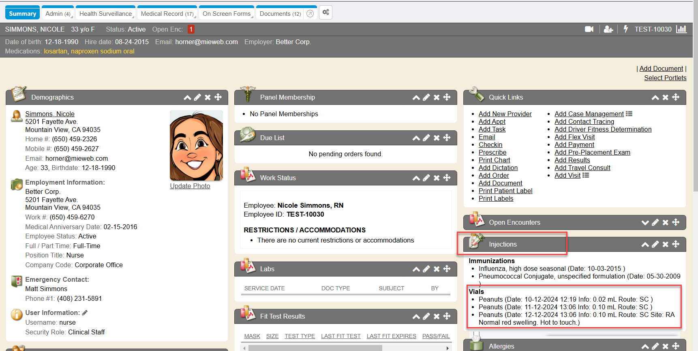Collapse the Labs portlet

click(x=416, y=269)
